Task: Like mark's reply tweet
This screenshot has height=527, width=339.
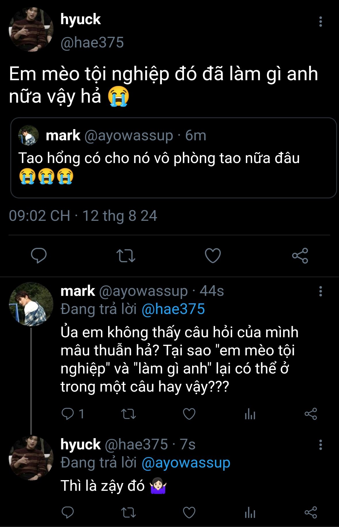Action: pos(189,414)
